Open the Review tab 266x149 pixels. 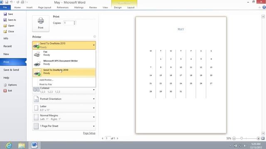(x=93, y=7)
